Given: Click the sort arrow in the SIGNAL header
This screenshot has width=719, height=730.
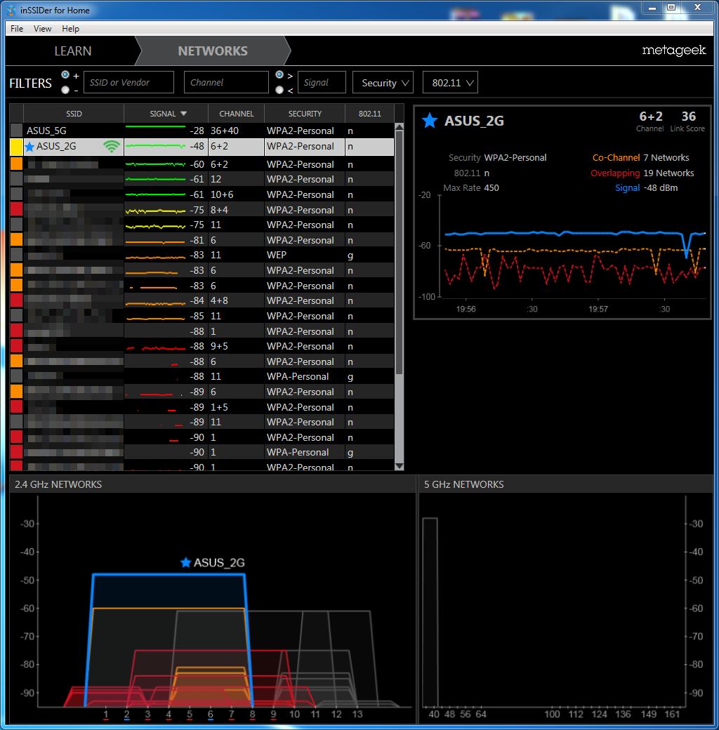Looking at the screenshot, I should [183, 114].
